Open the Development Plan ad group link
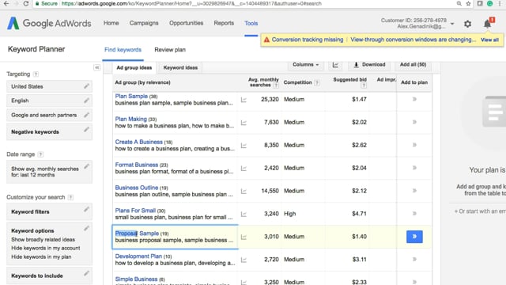 (138, 256)
